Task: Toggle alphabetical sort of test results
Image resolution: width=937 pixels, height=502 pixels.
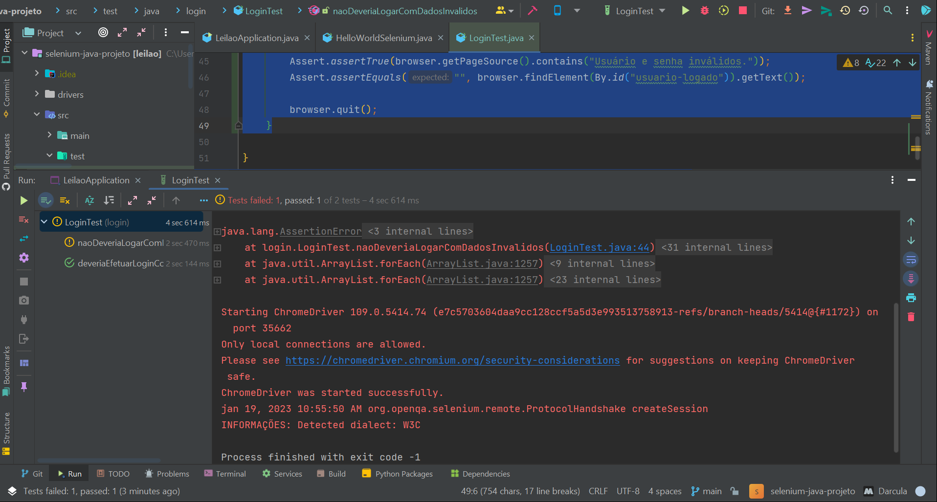Action: 89,200
